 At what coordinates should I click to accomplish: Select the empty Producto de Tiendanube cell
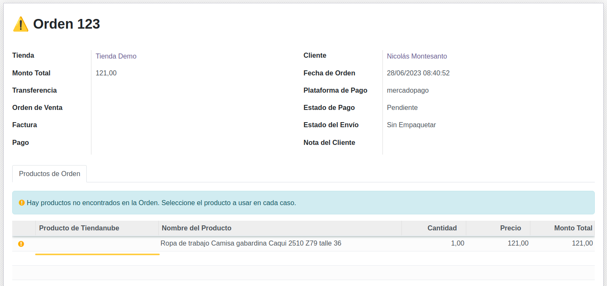(97, 244)
